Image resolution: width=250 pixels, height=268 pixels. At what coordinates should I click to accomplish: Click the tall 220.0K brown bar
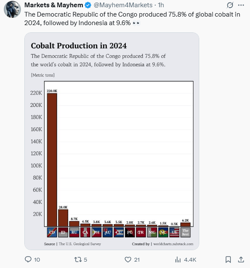tap(52, 160)
